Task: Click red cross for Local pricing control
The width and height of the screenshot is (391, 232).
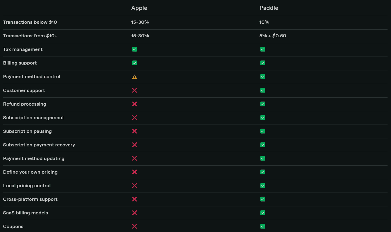Action: 135,186
